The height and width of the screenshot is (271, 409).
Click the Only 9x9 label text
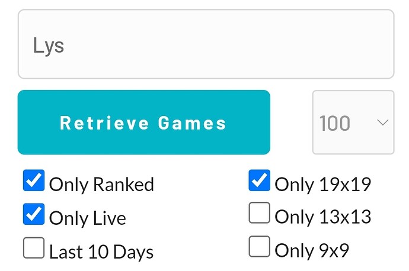point(311,251)
